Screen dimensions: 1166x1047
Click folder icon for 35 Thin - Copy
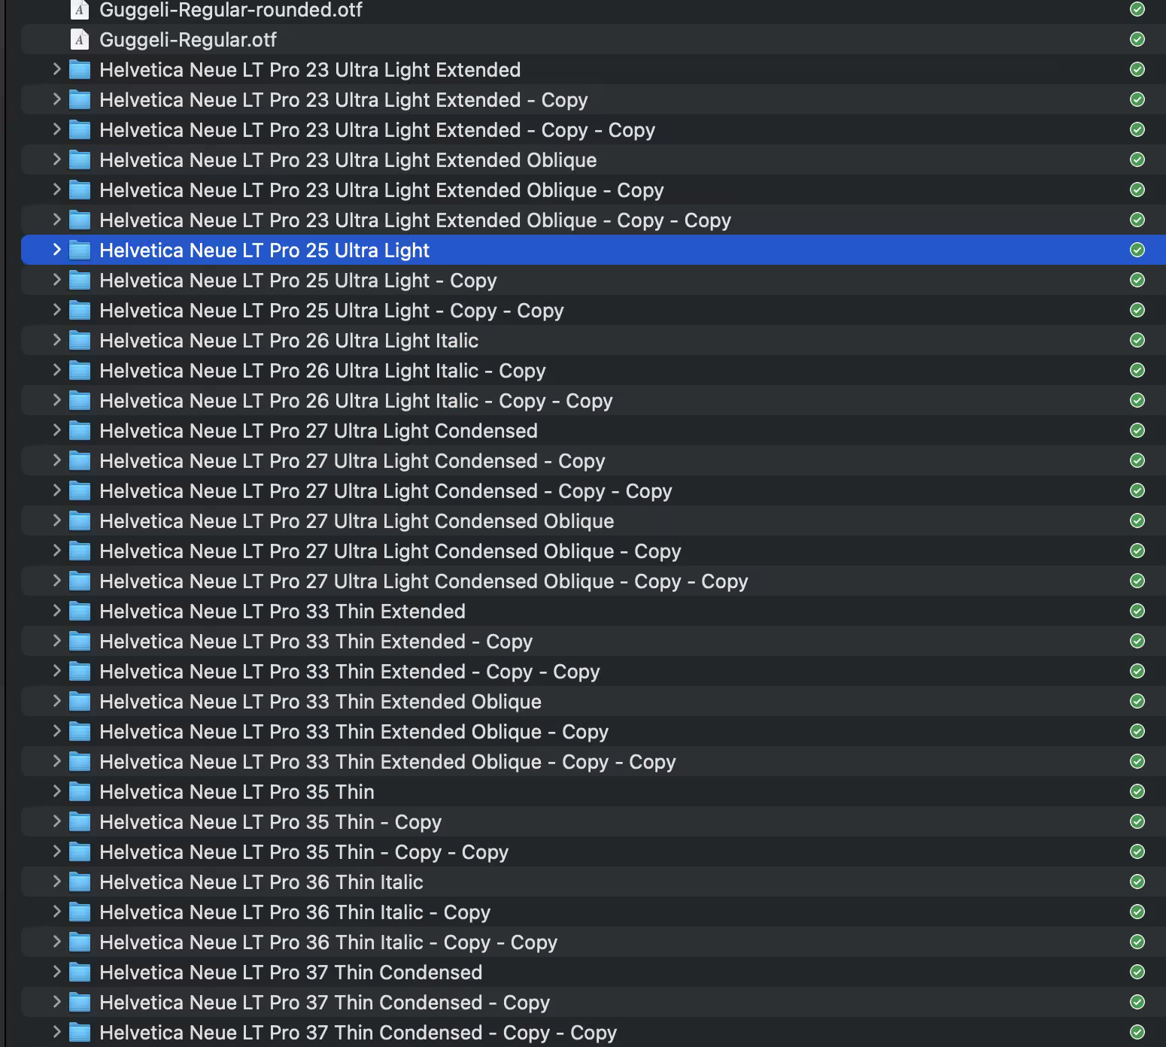80,822
